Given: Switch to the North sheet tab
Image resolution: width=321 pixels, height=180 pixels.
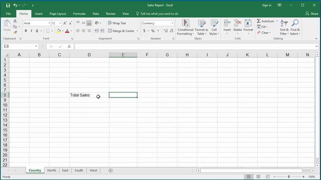Looking at the screenshot, I should coord(52,170).
